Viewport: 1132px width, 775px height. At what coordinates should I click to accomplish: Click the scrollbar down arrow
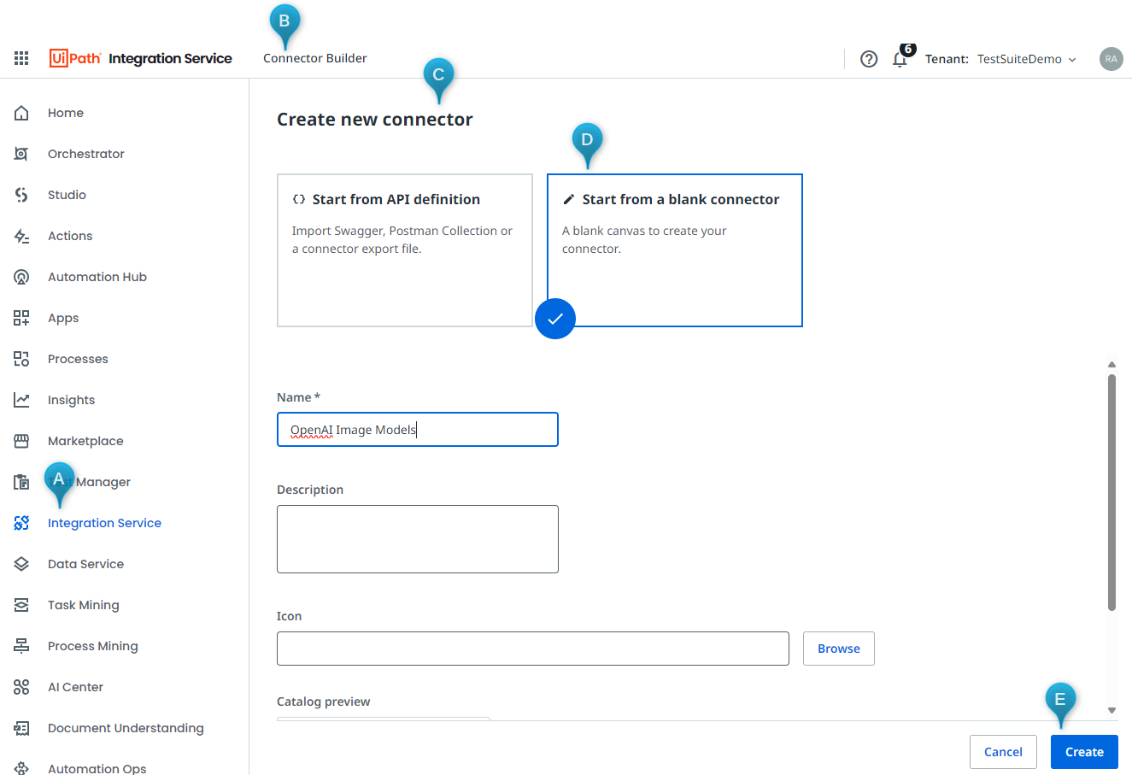click(1111, 710)
